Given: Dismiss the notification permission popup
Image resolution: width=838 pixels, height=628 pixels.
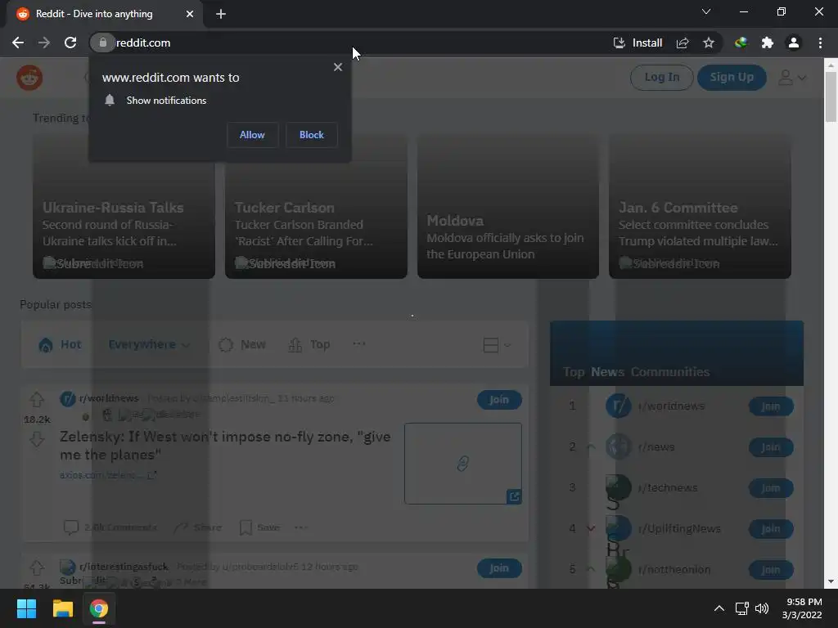Looking at the screenshot, I should click(338, 67).
